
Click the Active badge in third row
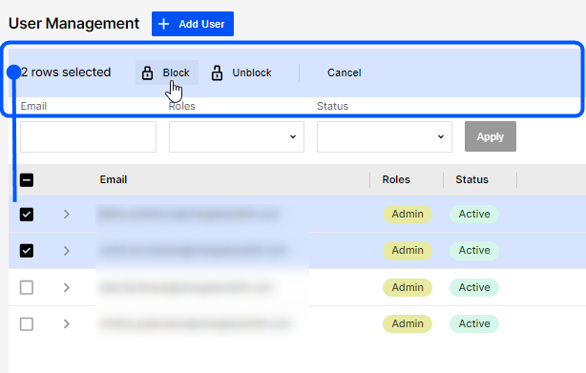point(474,287)
